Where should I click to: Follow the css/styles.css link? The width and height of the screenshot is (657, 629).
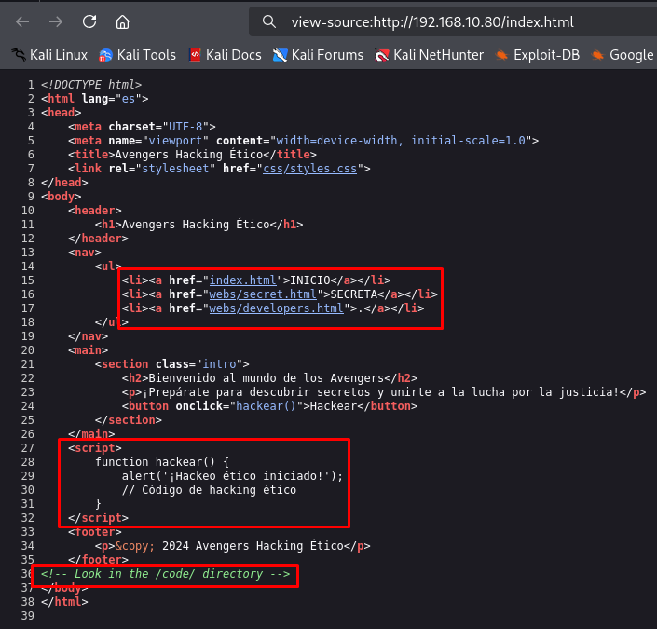coord(309,169)
